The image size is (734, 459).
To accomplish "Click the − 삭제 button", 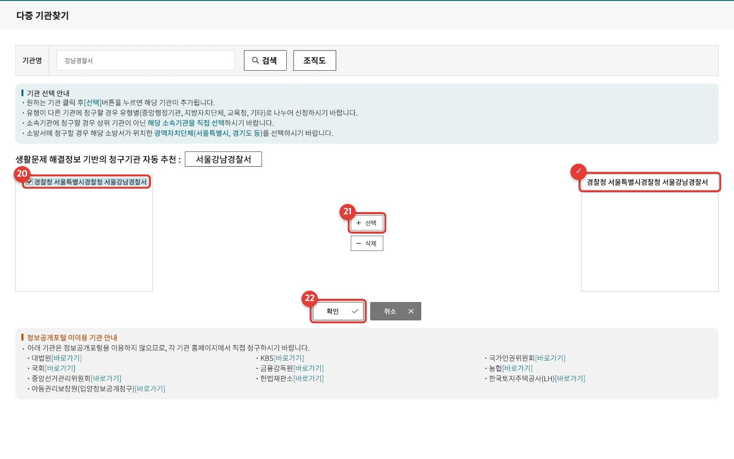I will pos(367,243).
